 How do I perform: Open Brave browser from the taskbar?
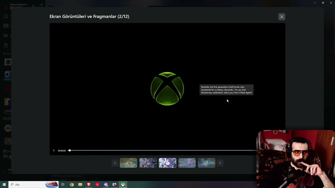[x=89, y=185]
